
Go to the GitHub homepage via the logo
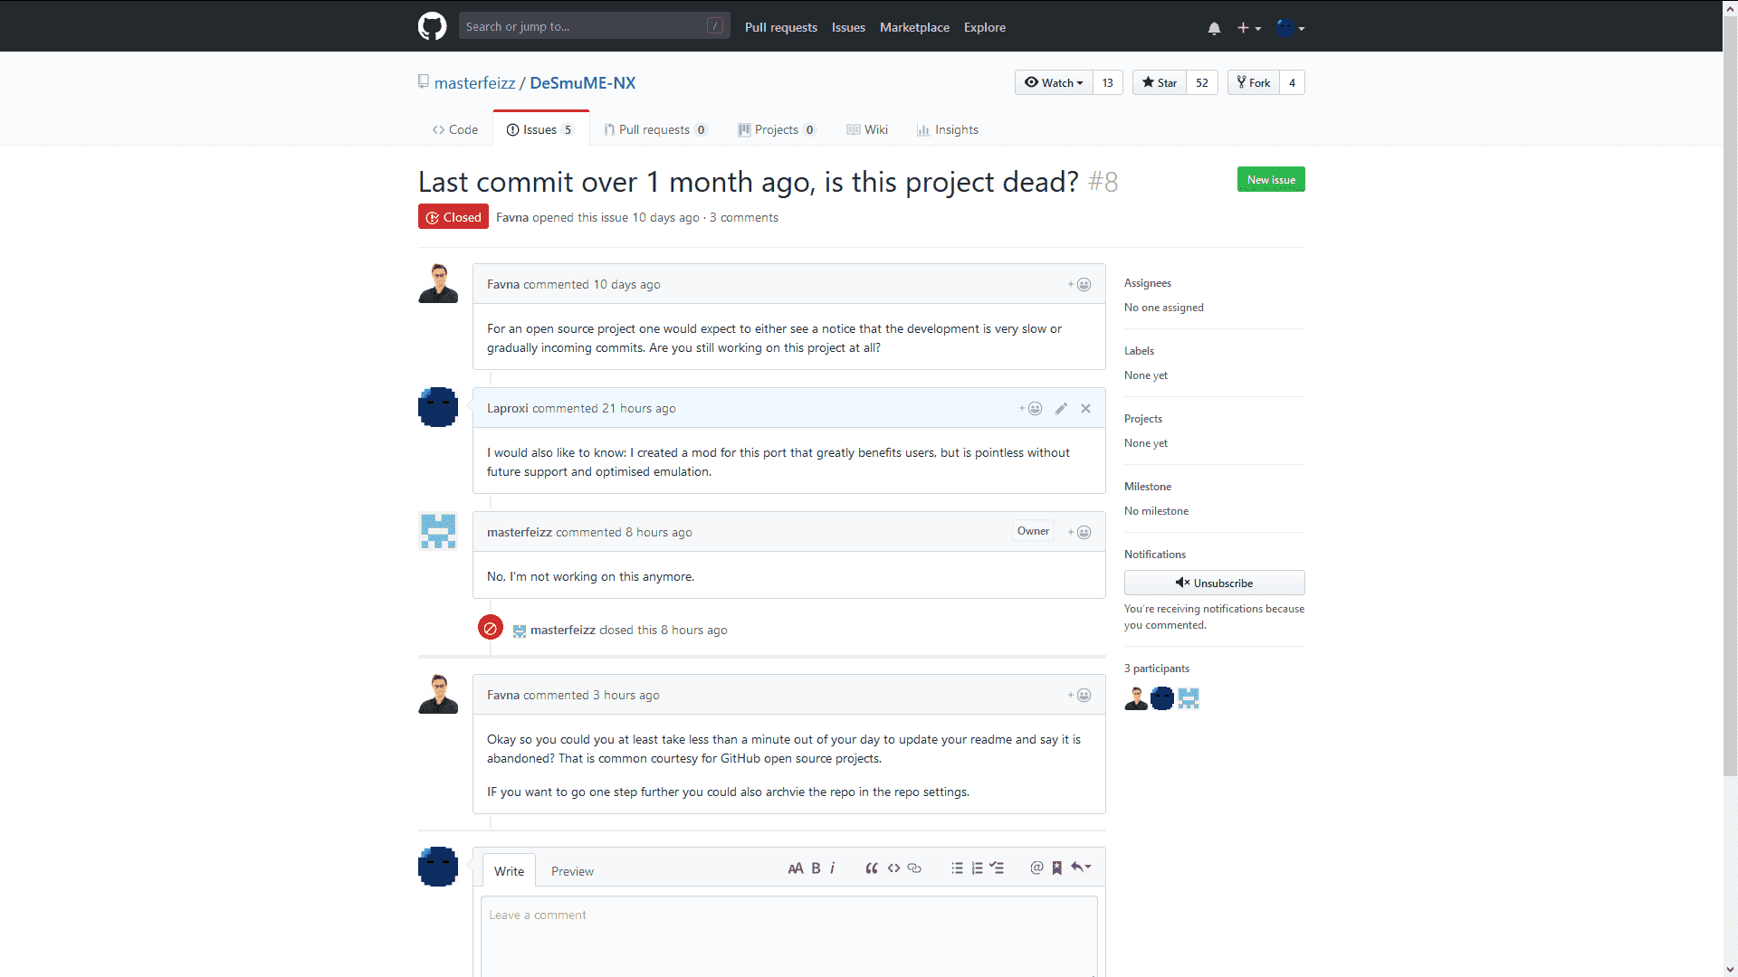(432, 26)
